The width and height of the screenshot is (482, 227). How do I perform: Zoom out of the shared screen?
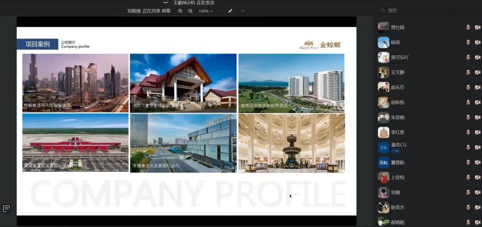click(x=191, y=11)
